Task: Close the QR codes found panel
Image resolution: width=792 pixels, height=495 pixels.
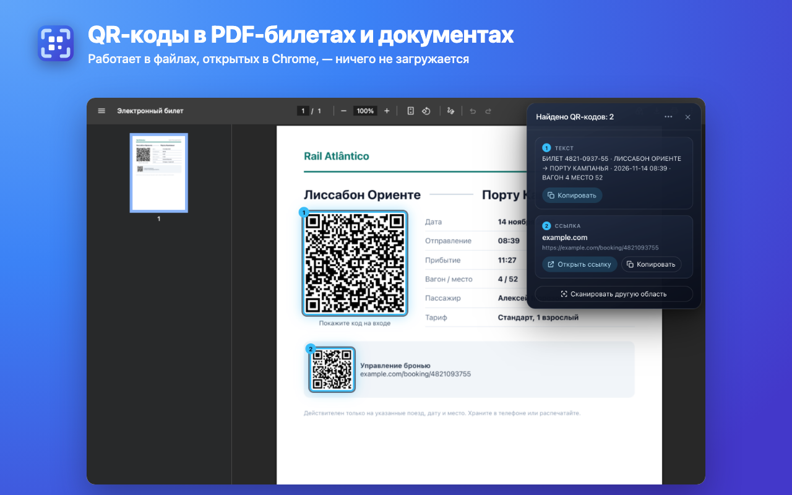Action: point(687,116)
